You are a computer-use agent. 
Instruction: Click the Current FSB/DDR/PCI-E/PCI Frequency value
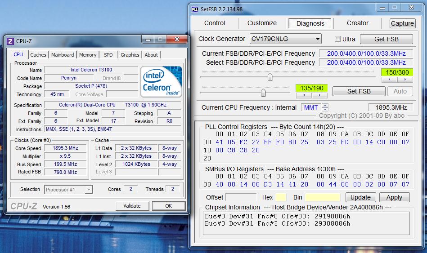coord(366,53)
